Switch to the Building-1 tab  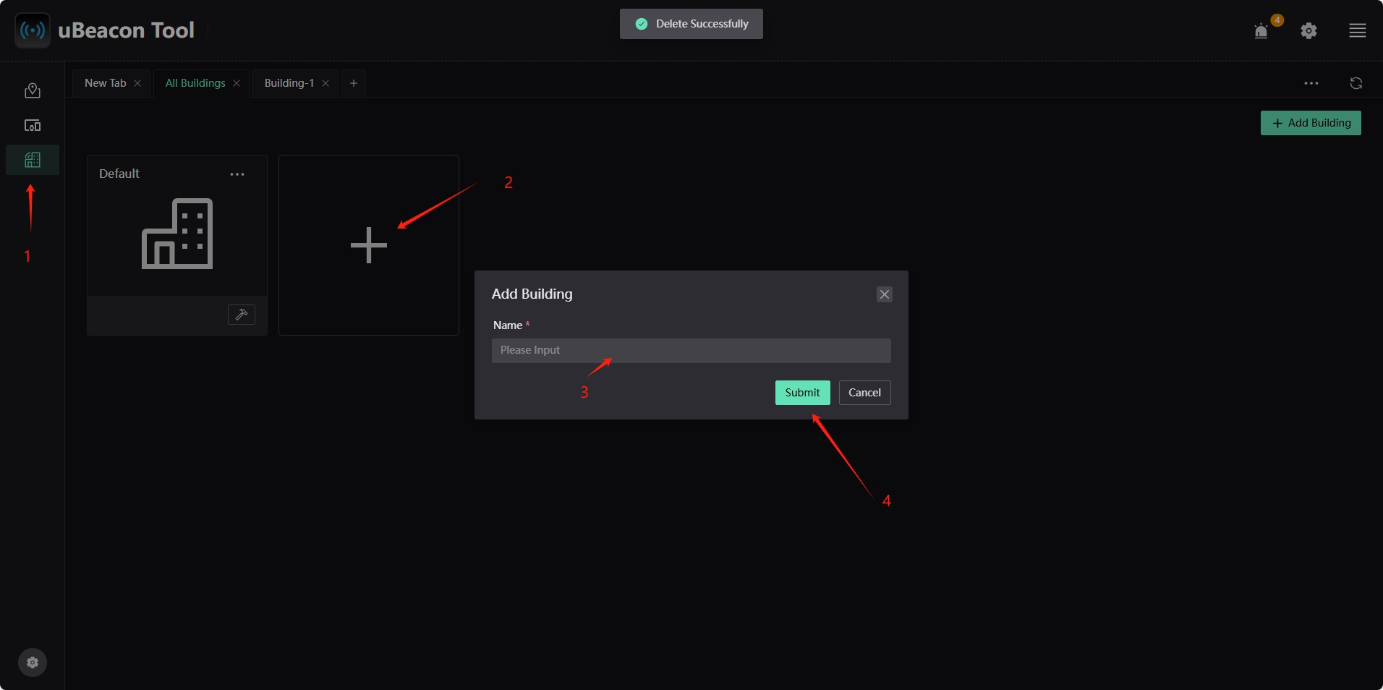click(289, 83)
